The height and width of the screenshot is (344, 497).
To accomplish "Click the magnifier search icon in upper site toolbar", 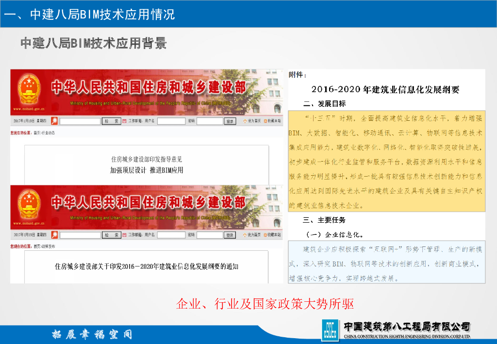I will point(54,121).
